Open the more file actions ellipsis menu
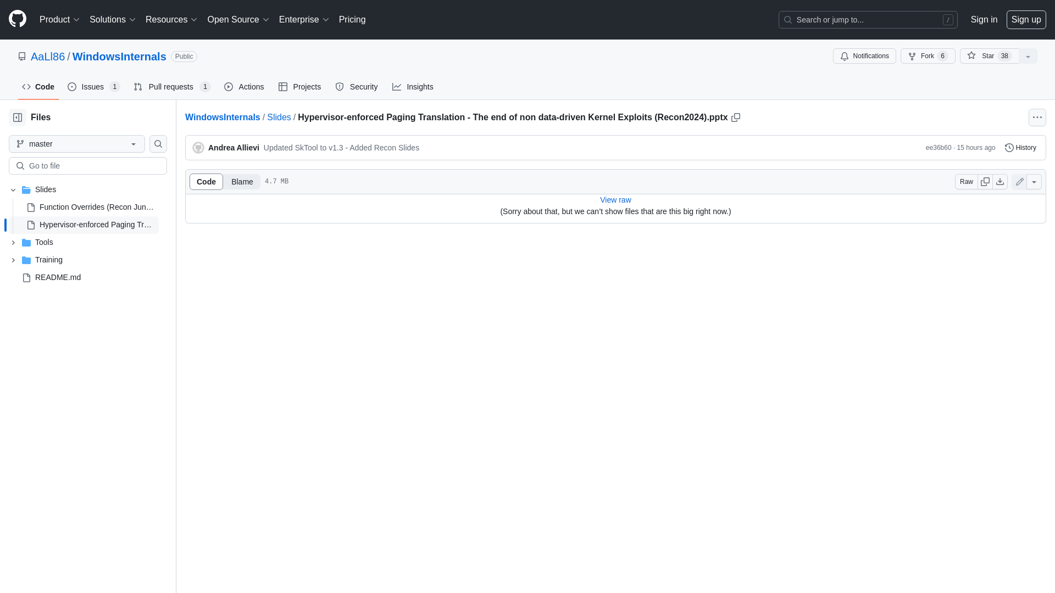Viewport: 1055px width, 593px height. [x=1037, y=118]
